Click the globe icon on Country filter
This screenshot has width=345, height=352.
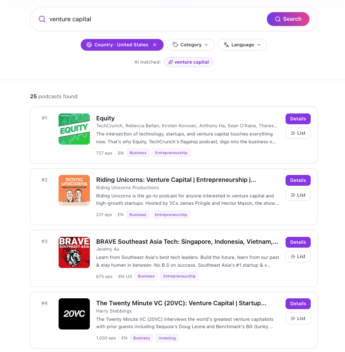click(89, 45)
